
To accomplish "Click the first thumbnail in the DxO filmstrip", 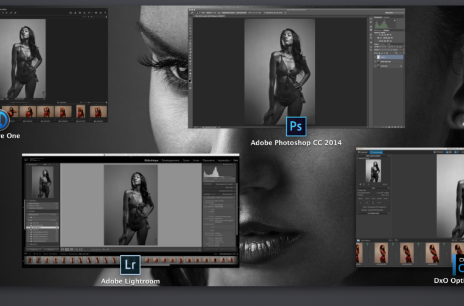I will coord(366,254).
